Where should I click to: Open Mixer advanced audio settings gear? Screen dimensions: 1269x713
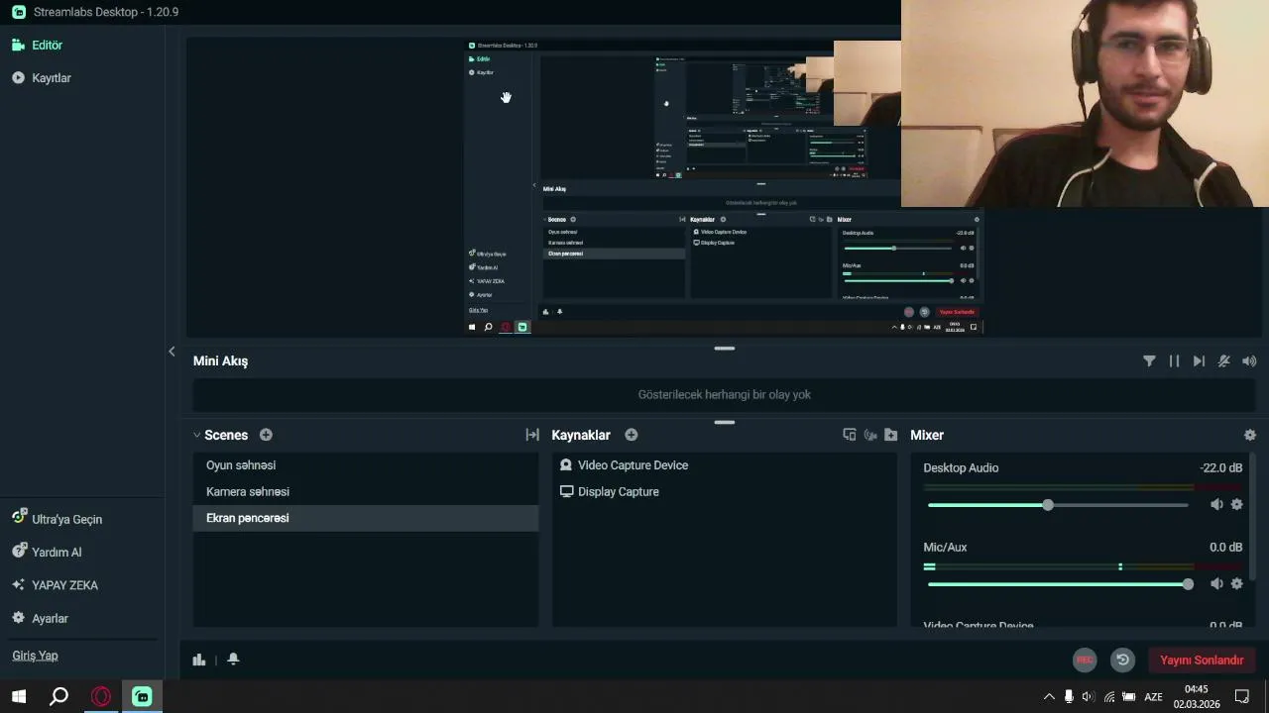pos(1249,435)
